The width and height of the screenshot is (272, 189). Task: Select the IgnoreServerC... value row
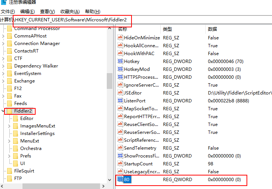194,85
